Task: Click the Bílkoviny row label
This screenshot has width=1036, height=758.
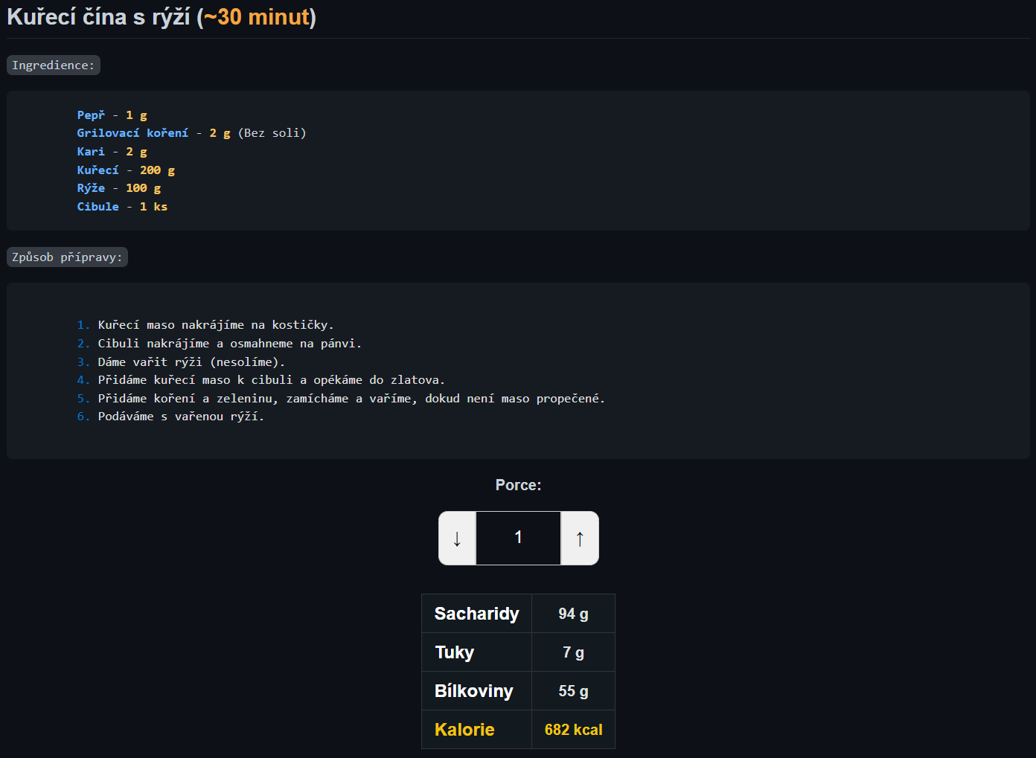Action: click(473, 691)
